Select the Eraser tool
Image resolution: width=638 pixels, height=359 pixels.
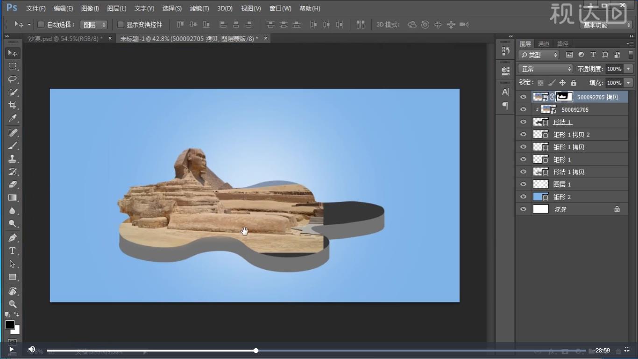click(x=13, y=184)
